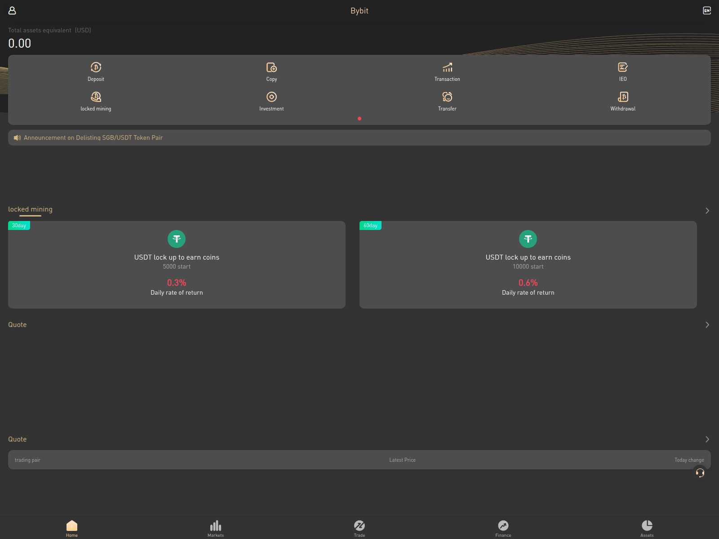The image size is (719, 539).
Task: Switch to the Markets tab
Action: tap(216, 528)
